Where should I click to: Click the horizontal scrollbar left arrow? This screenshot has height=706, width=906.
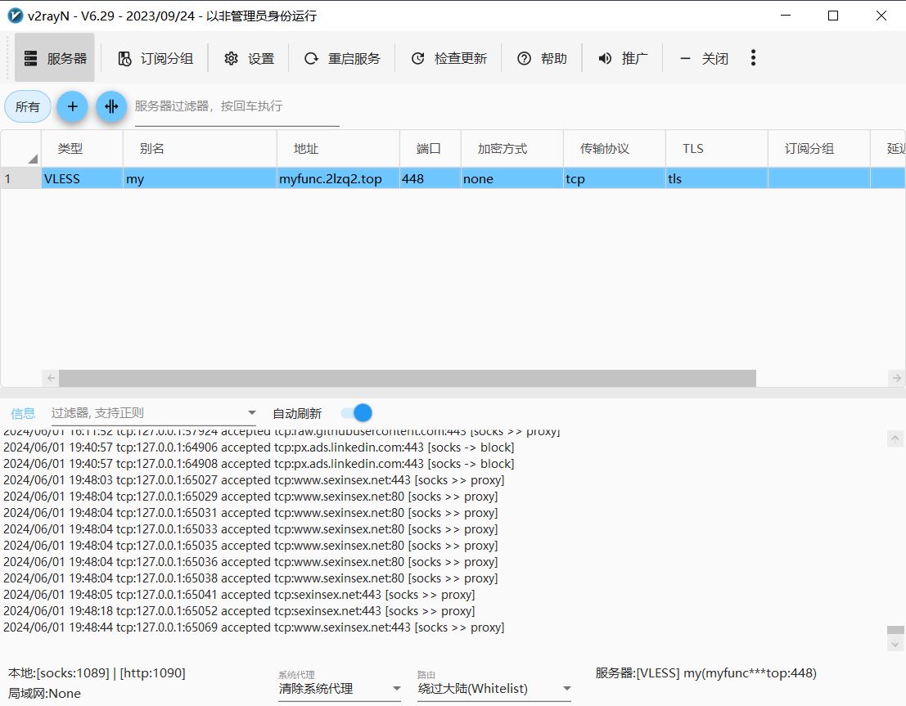click(51, 378)
